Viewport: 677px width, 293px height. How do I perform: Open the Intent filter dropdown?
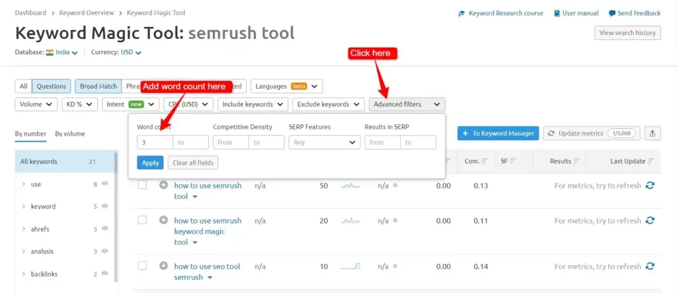pyautogui.click(x=130, y=104)
